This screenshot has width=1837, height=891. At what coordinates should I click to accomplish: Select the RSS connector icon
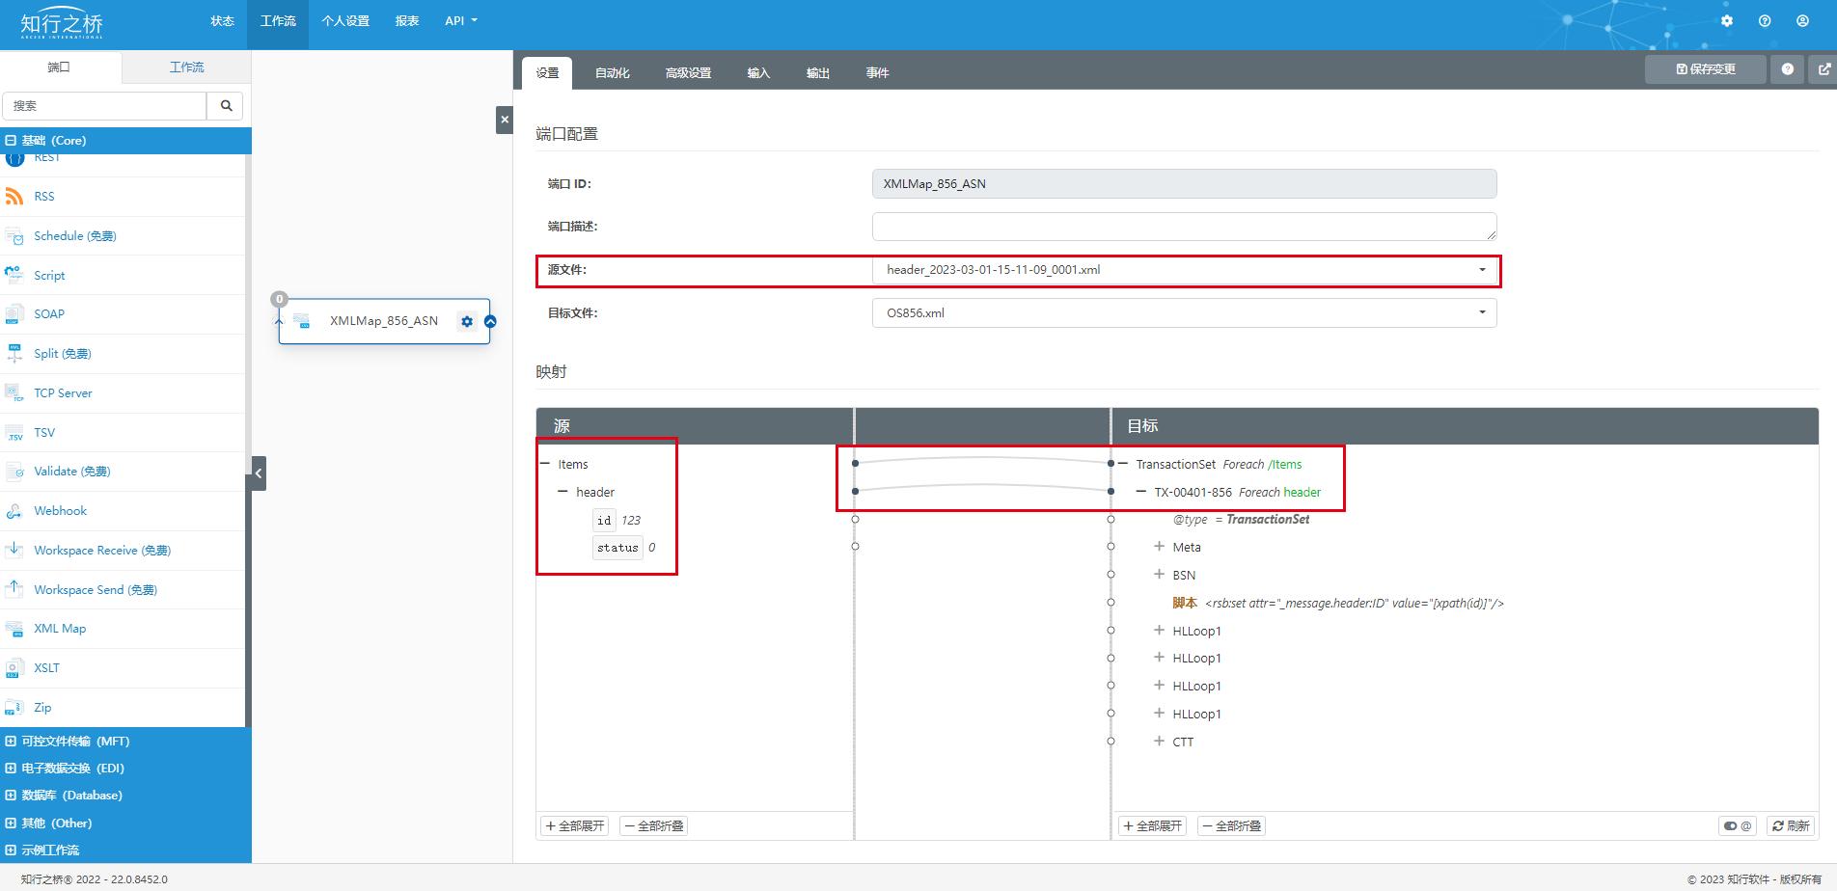pos(14,197)
